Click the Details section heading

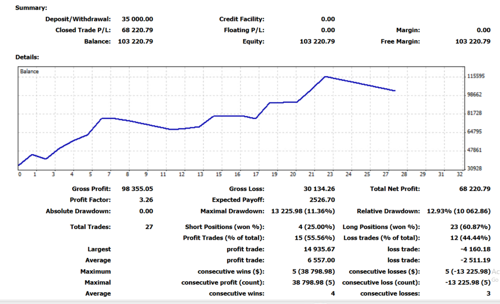(27, 57)
